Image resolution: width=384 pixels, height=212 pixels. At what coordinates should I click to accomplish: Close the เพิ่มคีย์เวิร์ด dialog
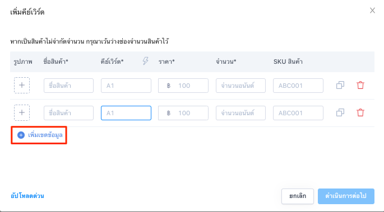(372, 11)
